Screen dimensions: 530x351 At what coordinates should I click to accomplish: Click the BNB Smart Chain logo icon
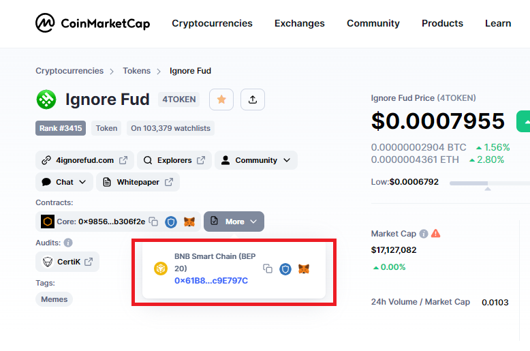pos(161,269)
